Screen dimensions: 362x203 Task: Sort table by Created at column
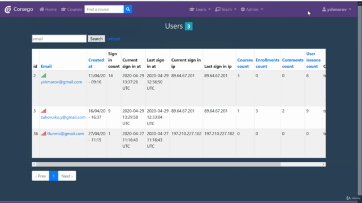[x=96, y=63]
